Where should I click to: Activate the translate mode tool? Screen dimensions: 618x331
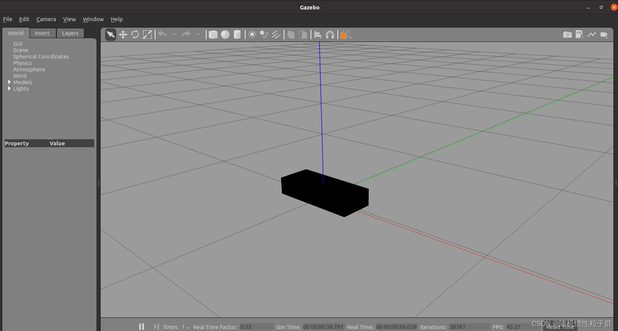pos(123,35)
